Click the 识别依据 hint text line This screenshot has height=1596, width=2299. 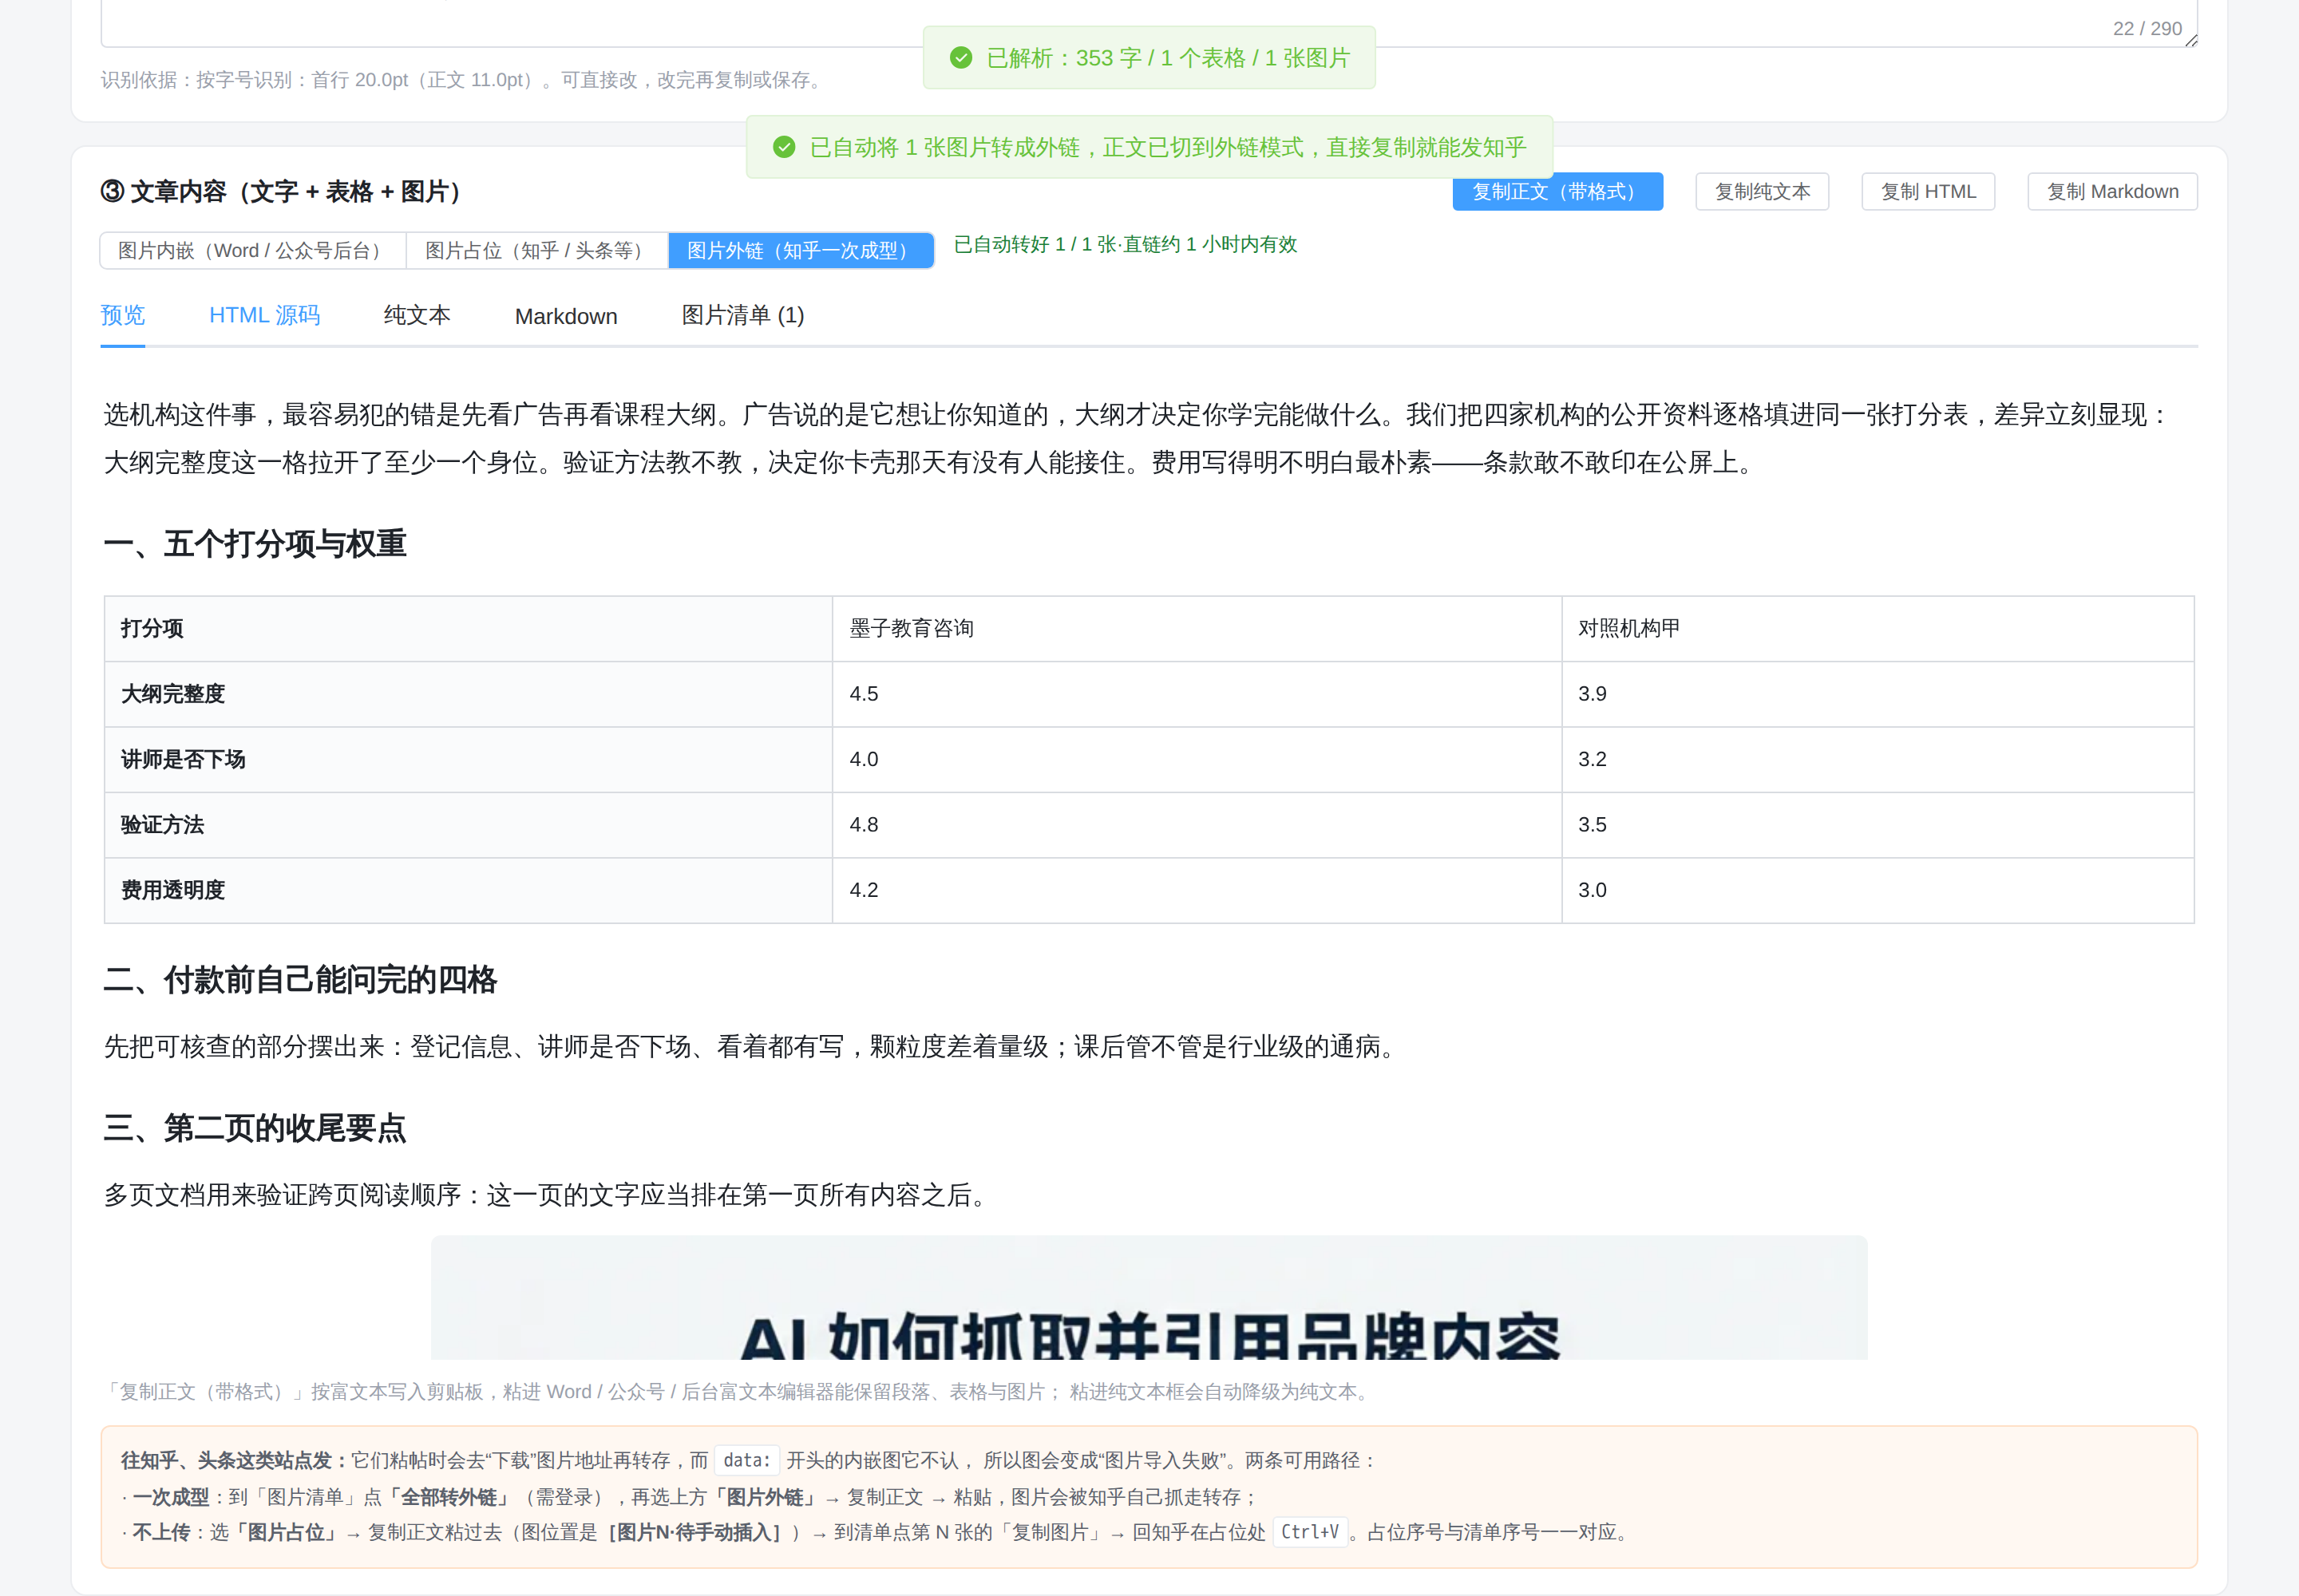465,80
